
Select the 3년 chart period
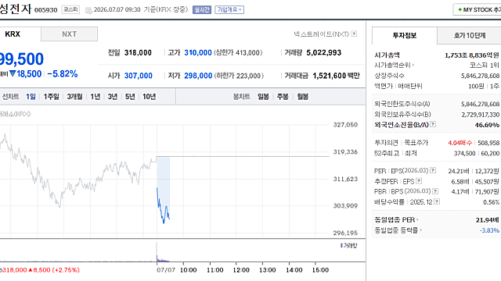coord(113,97)
